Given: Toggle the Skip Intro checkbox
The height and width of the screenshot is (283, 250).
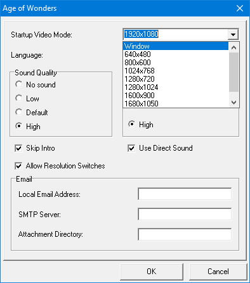Looking at the screenshot, I should tap(18, 148).
